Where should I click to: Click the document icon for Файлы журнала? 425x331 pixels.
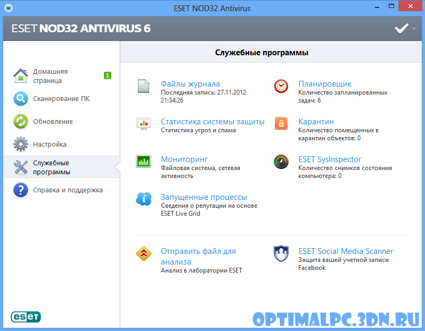click(143, 86)
